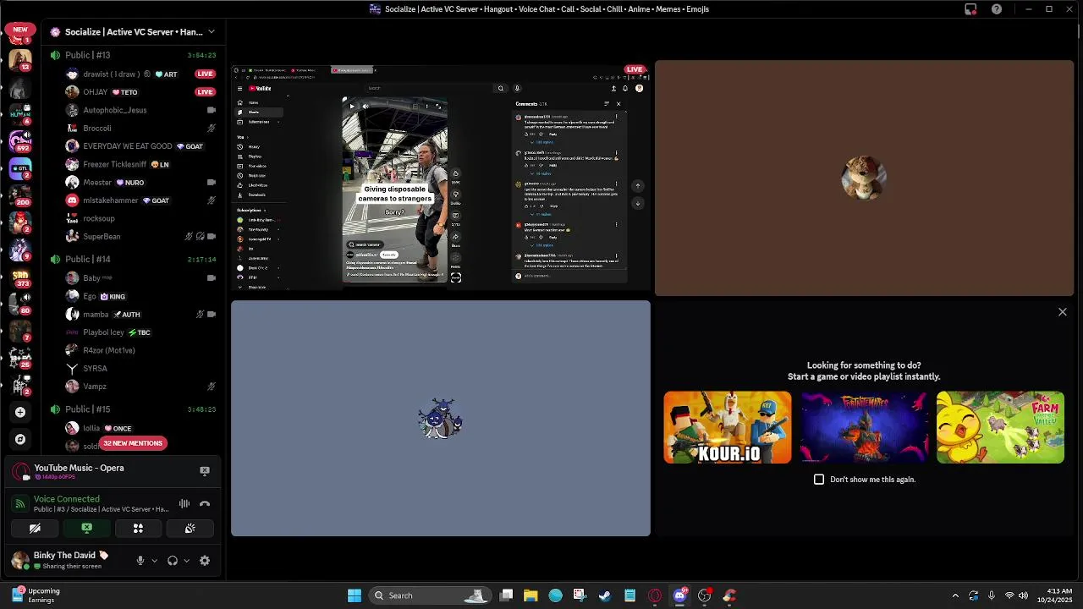Open the Help icon in title bar
This screenshot has height=609, width=1083.
click(x=997, y=9)
